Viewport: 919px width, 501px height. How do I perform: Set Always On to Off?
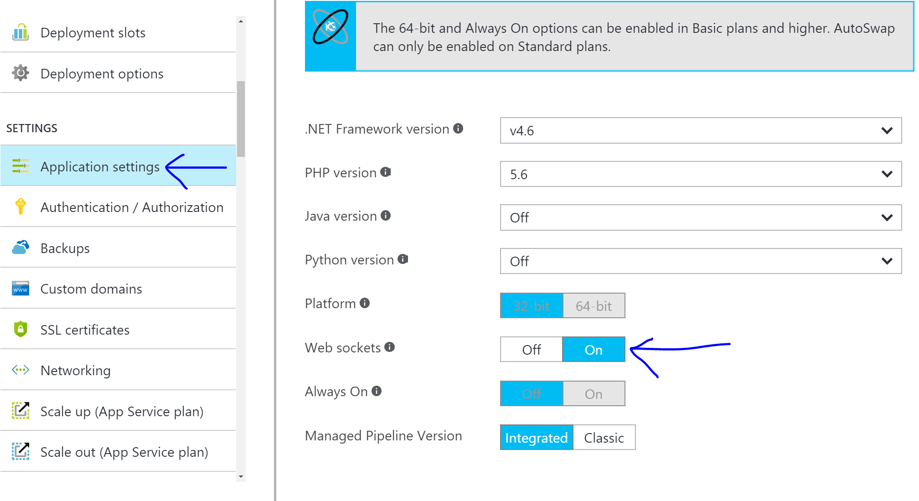(532, 393)
